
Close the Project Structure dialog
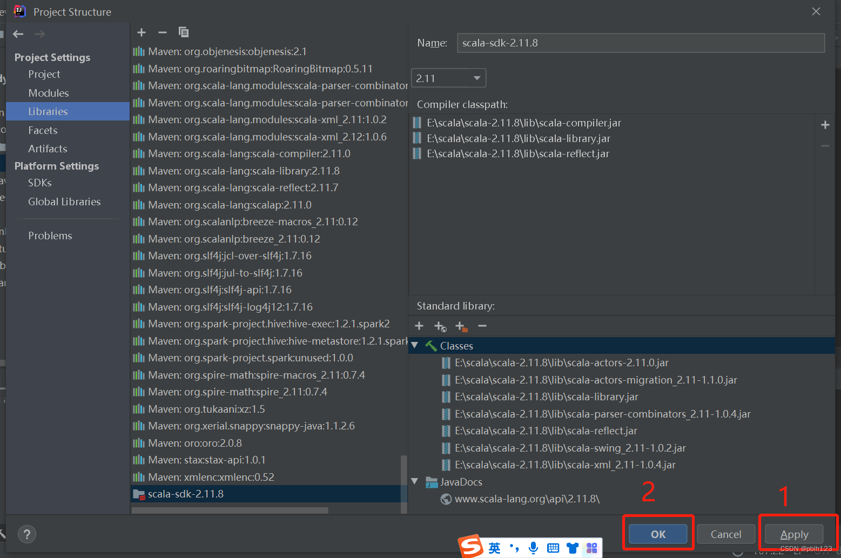pos(816,11)
